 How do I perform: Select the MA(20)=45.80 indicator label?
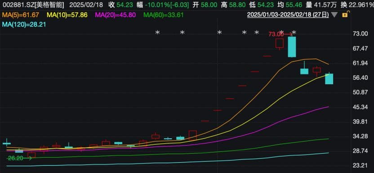[x=116, y=15]
